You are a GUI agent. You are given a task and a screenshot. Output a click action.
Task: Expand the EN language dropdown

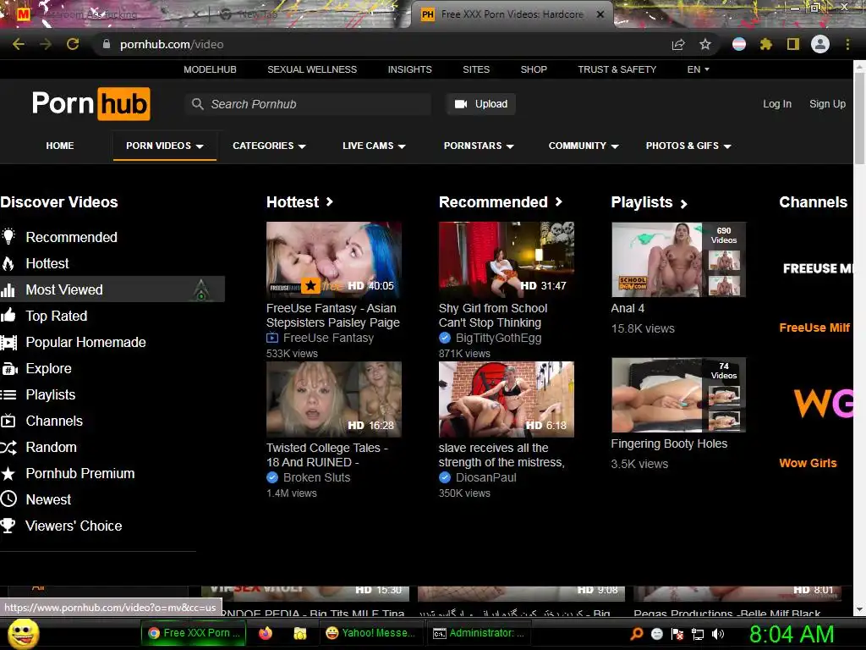[x=698, y=69]
